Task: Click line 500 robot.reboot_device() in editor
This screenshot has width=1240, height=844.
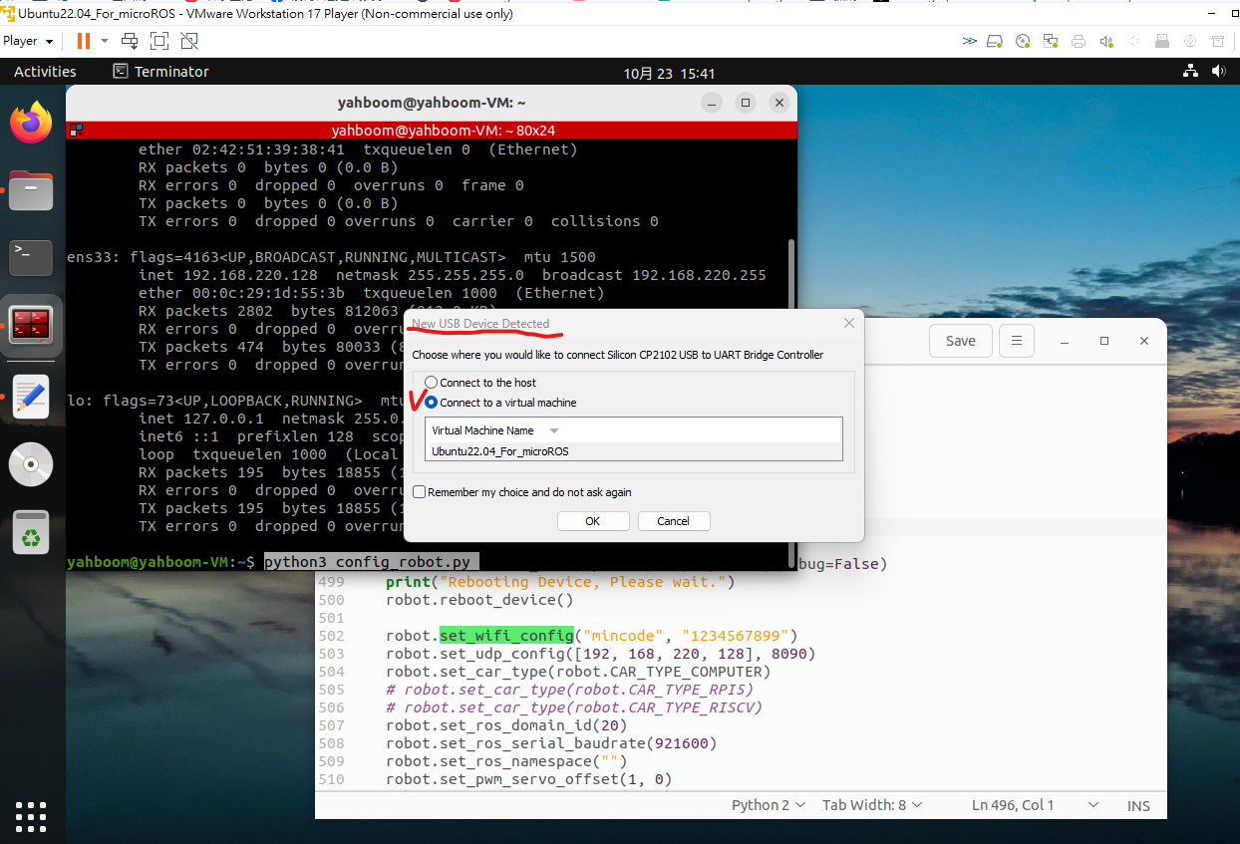Action: tap(479, 600)
